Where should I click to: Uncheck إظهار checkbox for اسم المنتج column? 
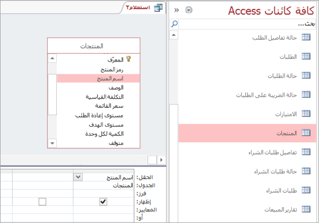point(103,202)
